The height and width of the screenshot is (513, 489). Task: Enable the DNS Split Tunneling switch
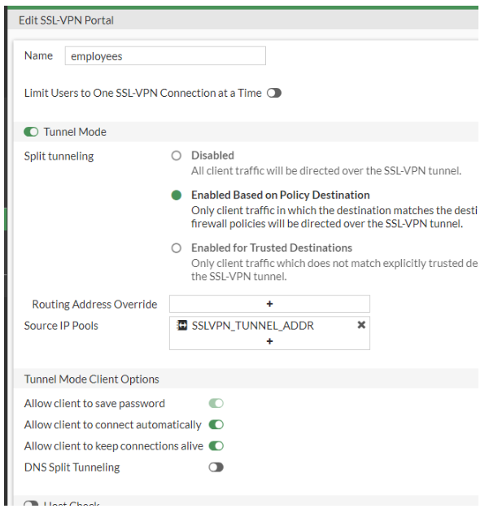pyautogui.click(x=216, y=467)
